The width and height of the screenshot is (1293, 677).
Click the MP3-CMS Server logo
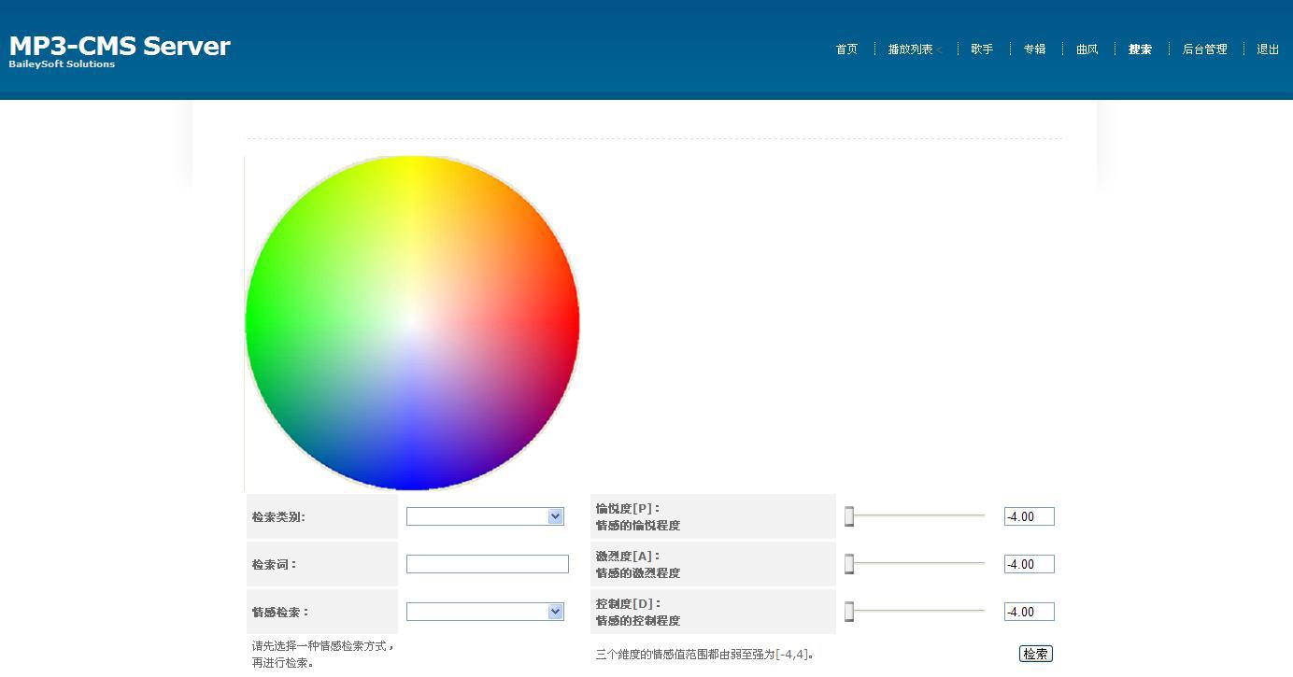[x=120, y=47]
